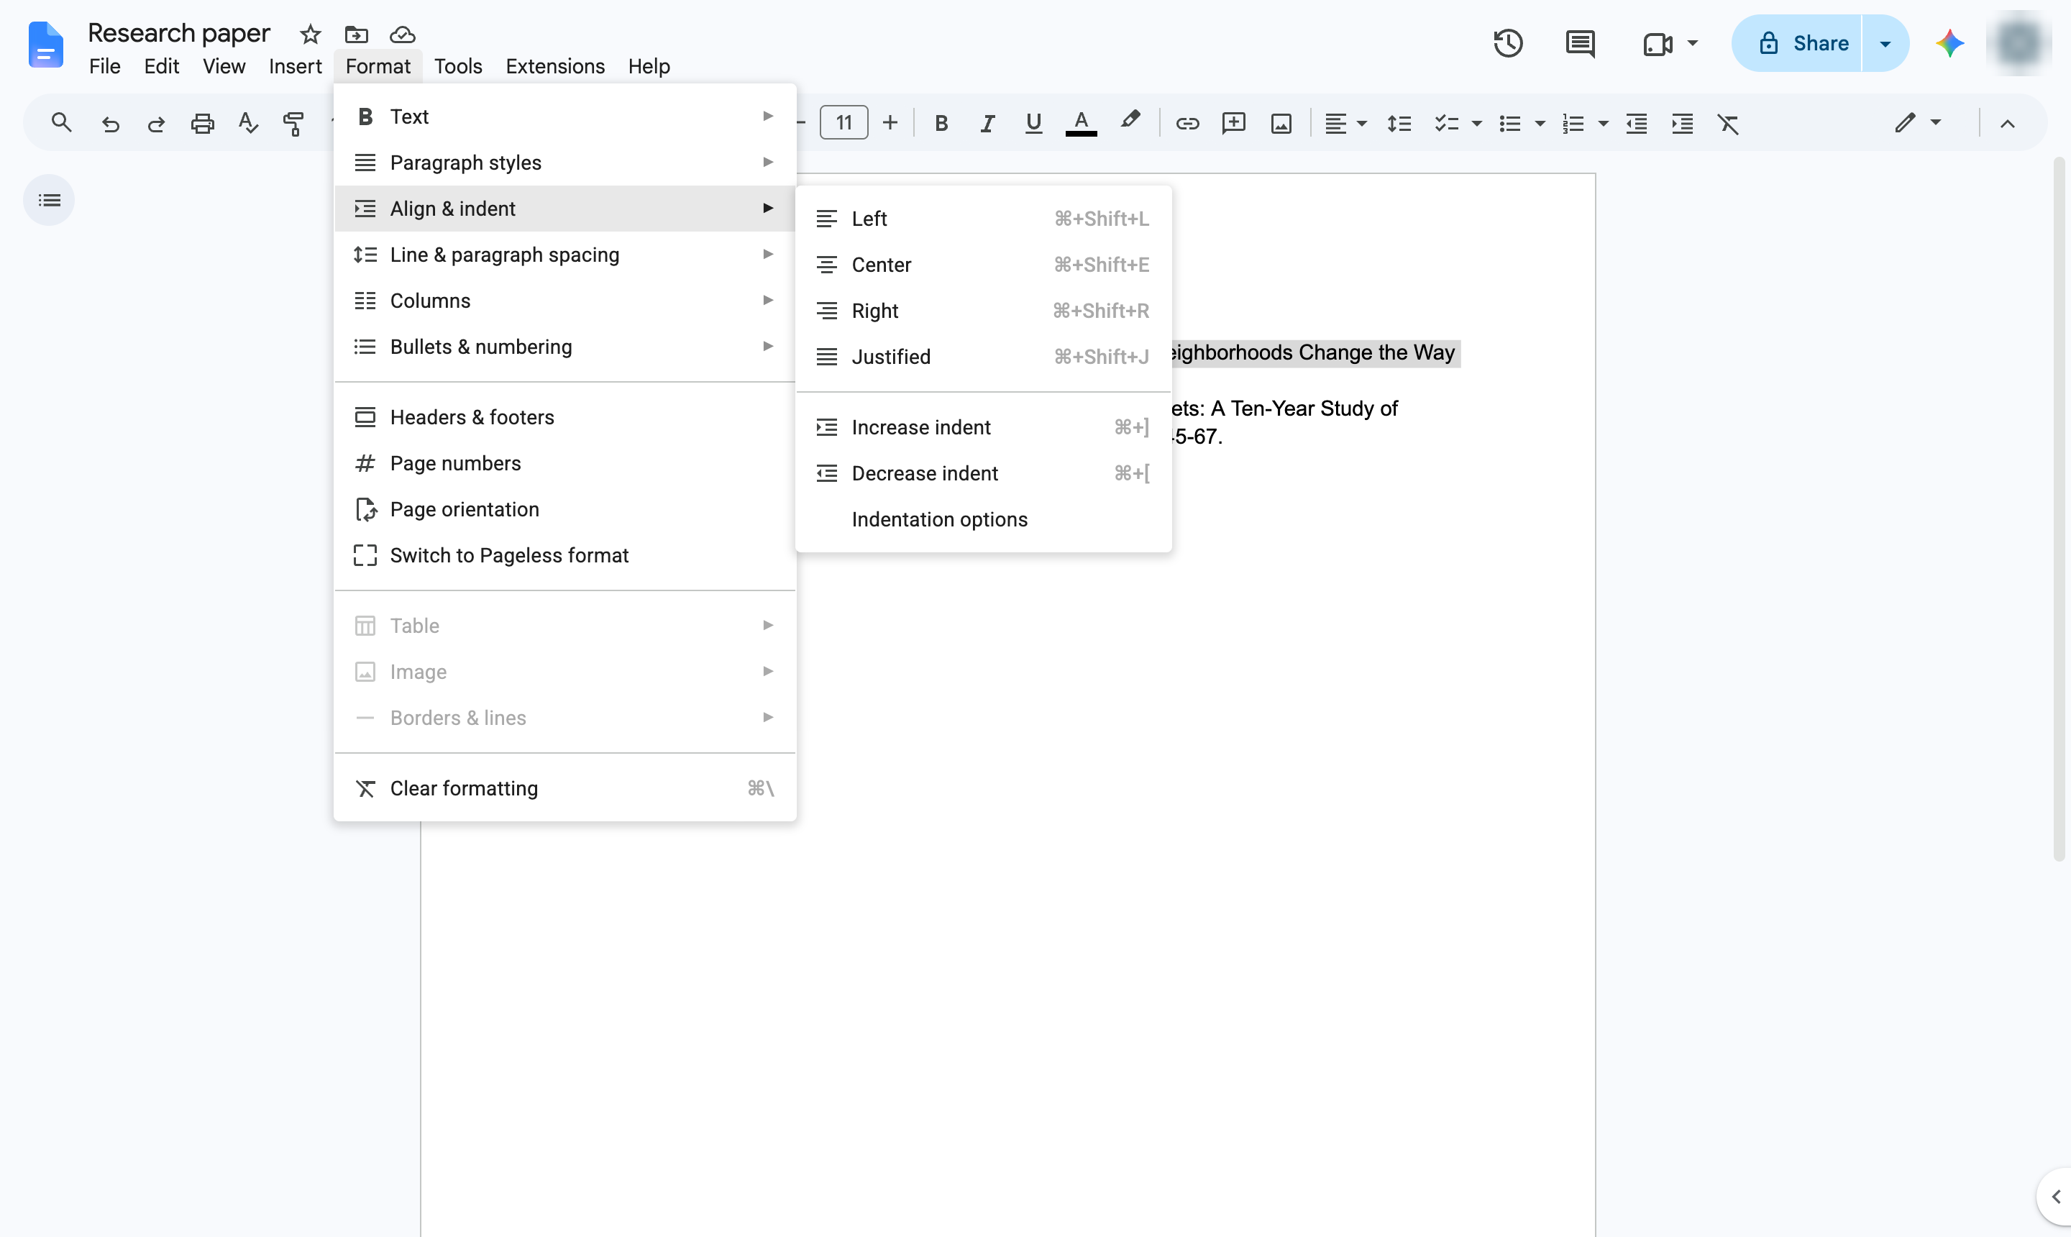Click the font size field showing 11
Image resolution: width=2071 pixels, height=1237 pixels.
pos(844,122)
